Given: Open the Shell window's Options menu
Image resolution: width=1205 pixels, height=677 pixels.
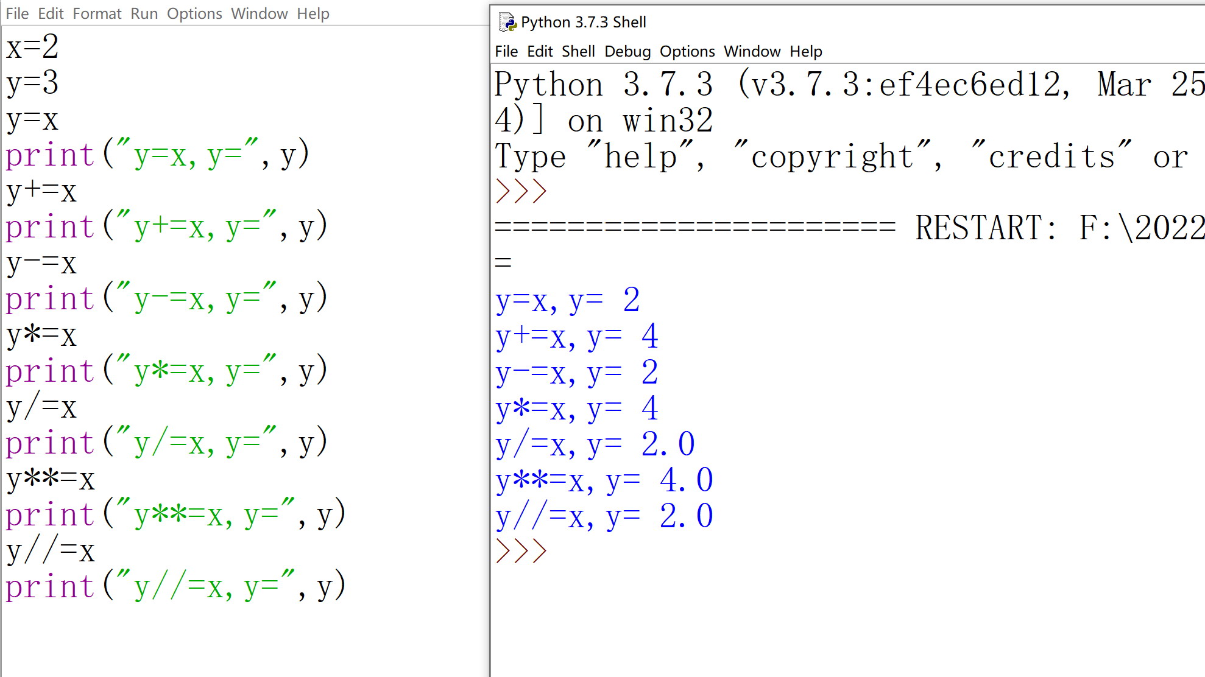Looking at the screenshot, I should pos(687,51).
